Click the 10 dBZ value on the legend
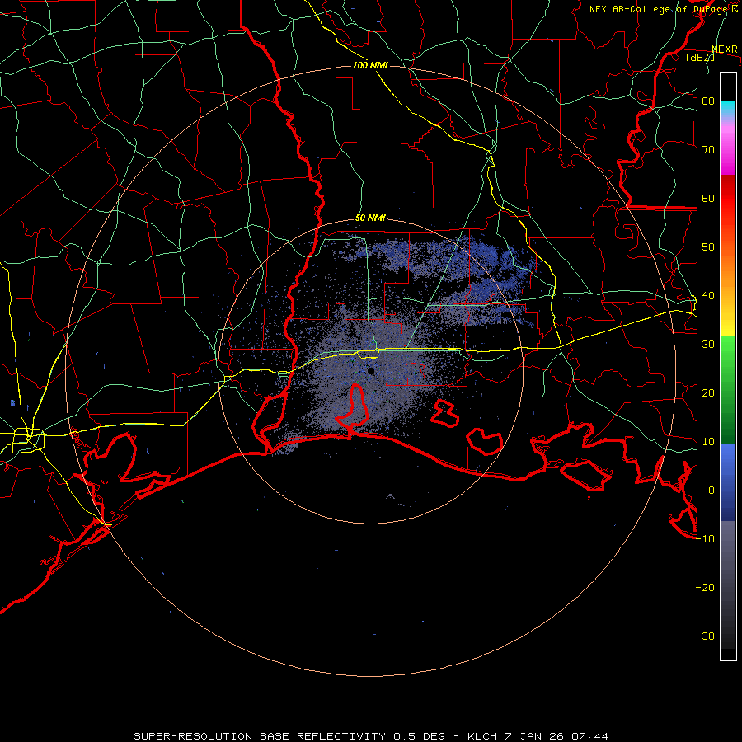Viewport: 742px width, 742px height. coord(708,442)
